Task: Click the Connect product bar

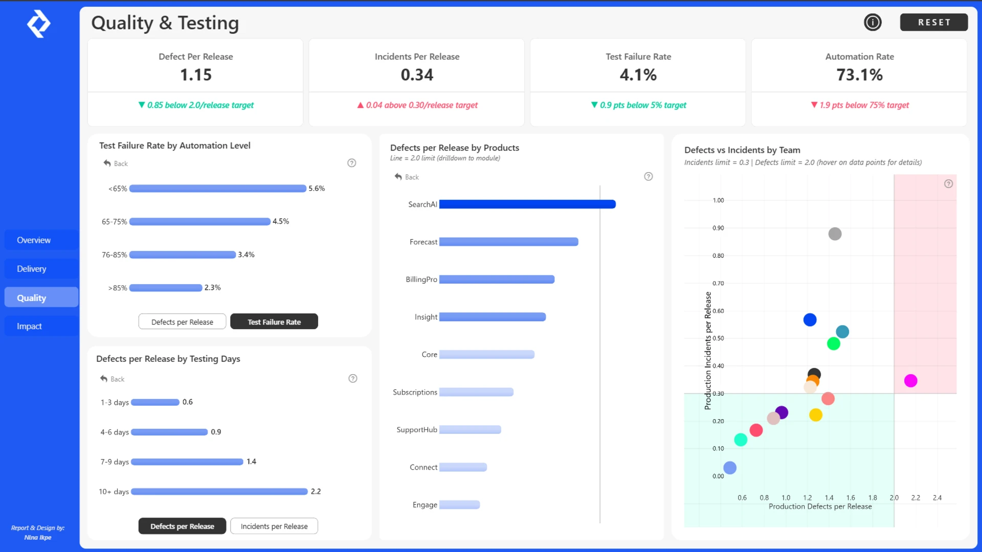Action: (x=463, y=467)
